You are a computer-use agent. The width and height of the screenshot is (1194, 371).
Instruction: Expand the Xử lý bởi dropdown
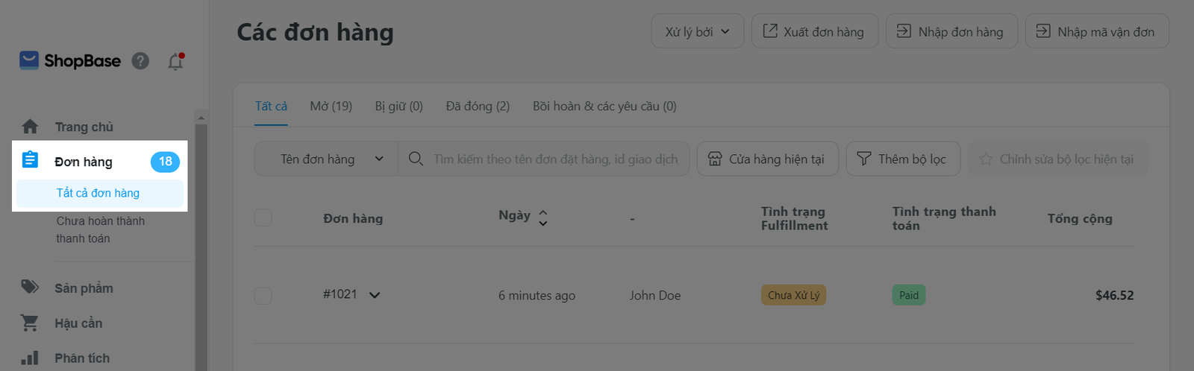697,32
